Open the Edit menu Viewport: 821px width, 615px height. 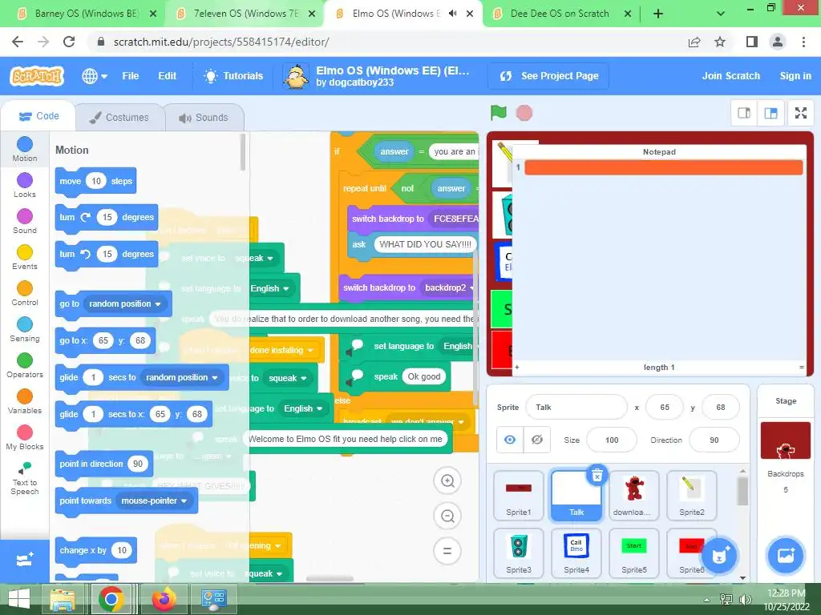pyautogui.click(x=167, y=76)
